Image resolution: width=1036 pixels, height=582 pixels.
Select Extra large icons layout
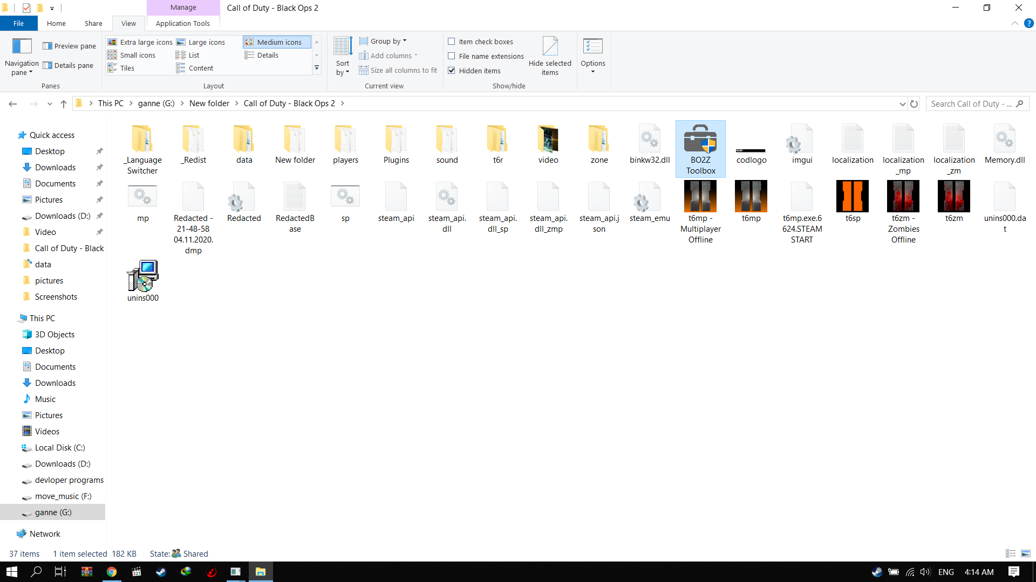coord(140,42)
